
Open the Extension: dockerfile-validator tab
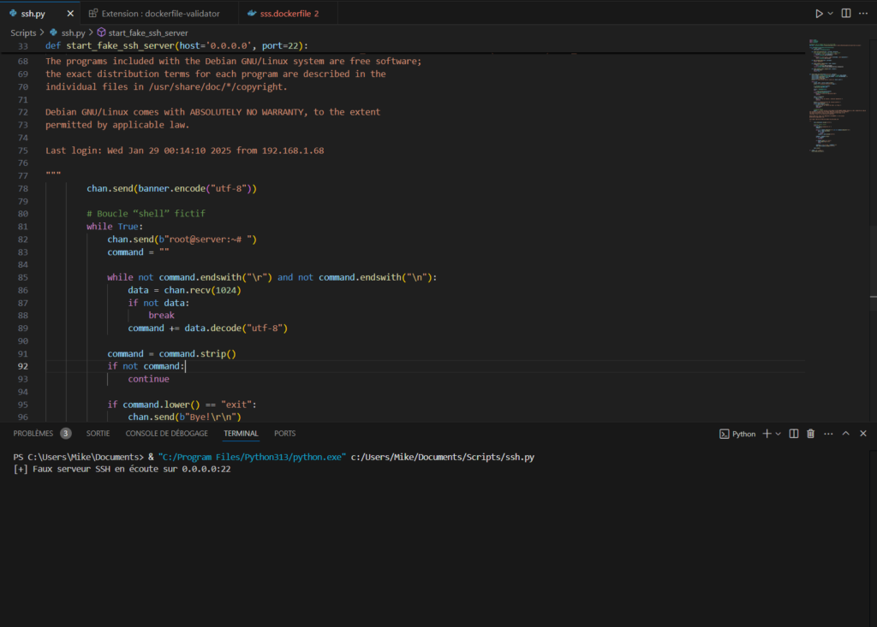(x=159, y=14)
